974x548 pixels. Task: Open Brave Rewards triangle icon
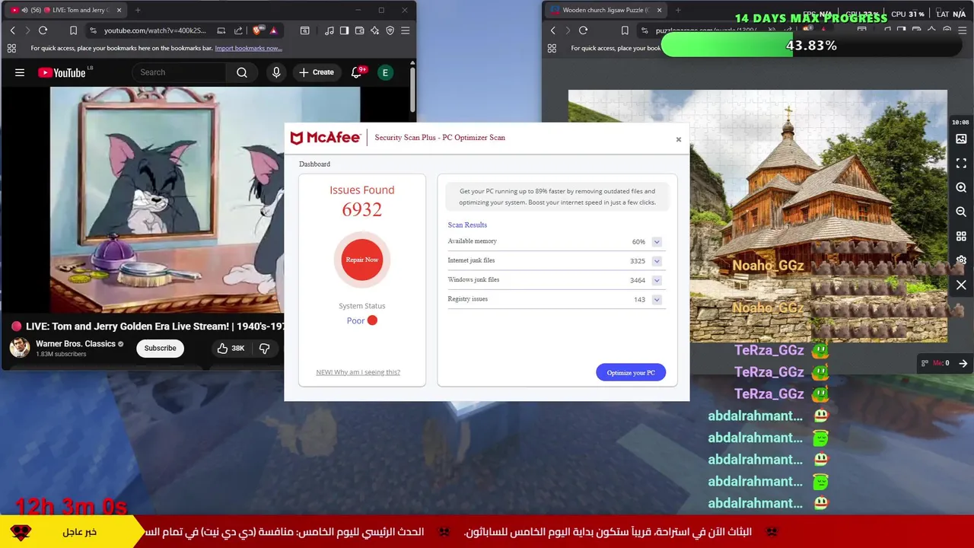click(273, 30)
